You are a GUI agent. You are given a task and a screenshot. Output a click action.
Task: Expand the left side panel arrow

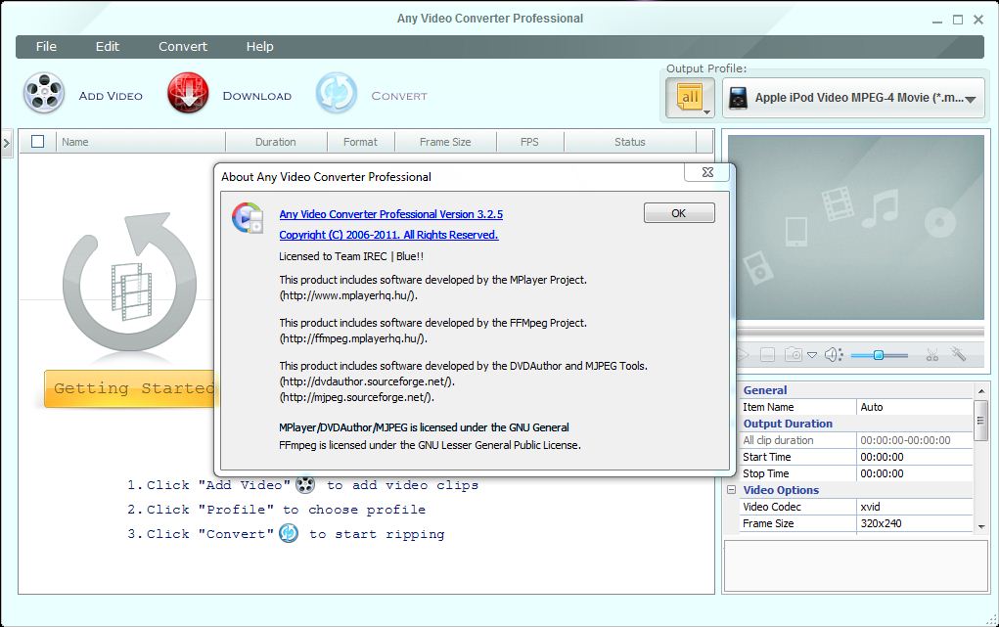7,144
